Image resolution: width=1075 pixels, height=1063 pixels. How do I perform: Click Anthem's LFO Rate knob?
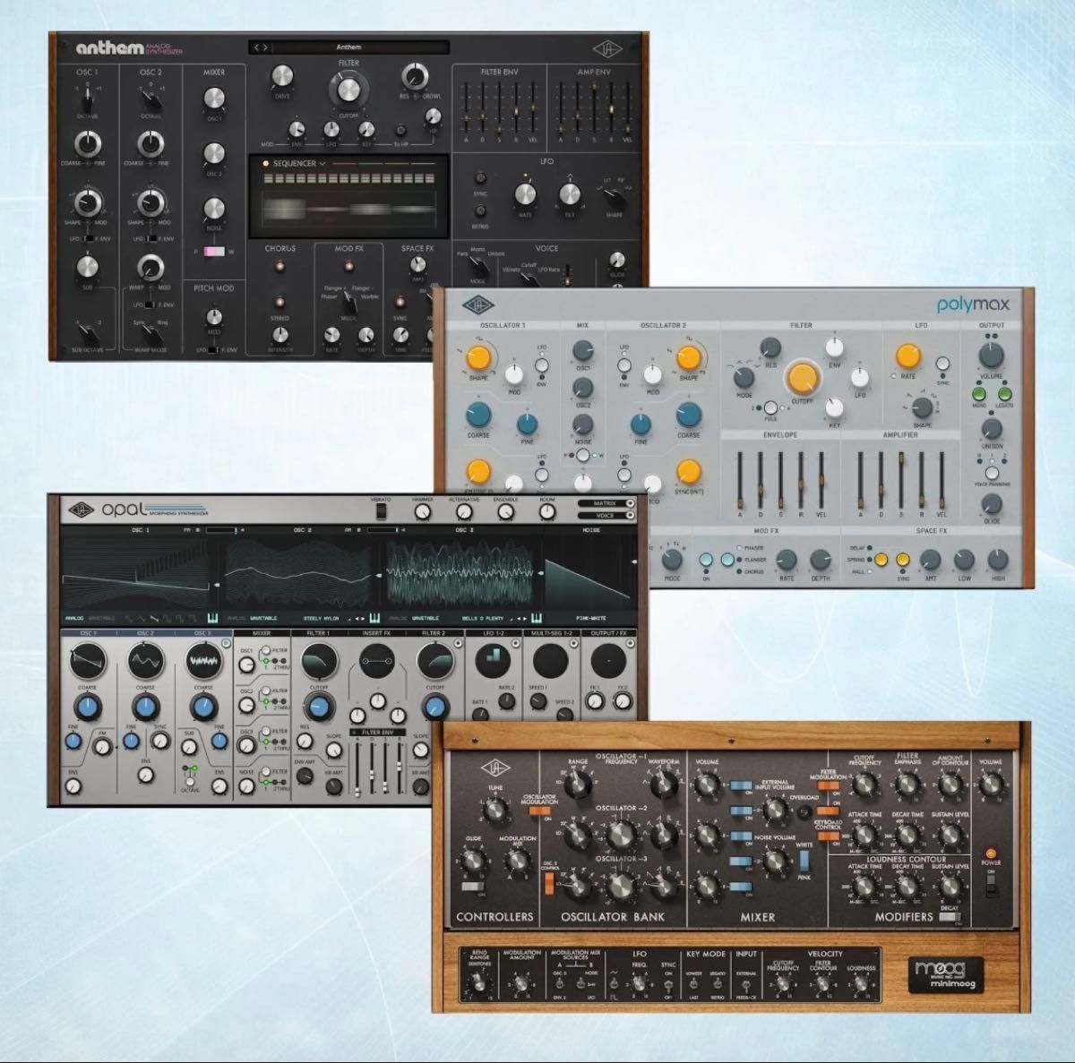pyautogui.click(x=525, y=193)
